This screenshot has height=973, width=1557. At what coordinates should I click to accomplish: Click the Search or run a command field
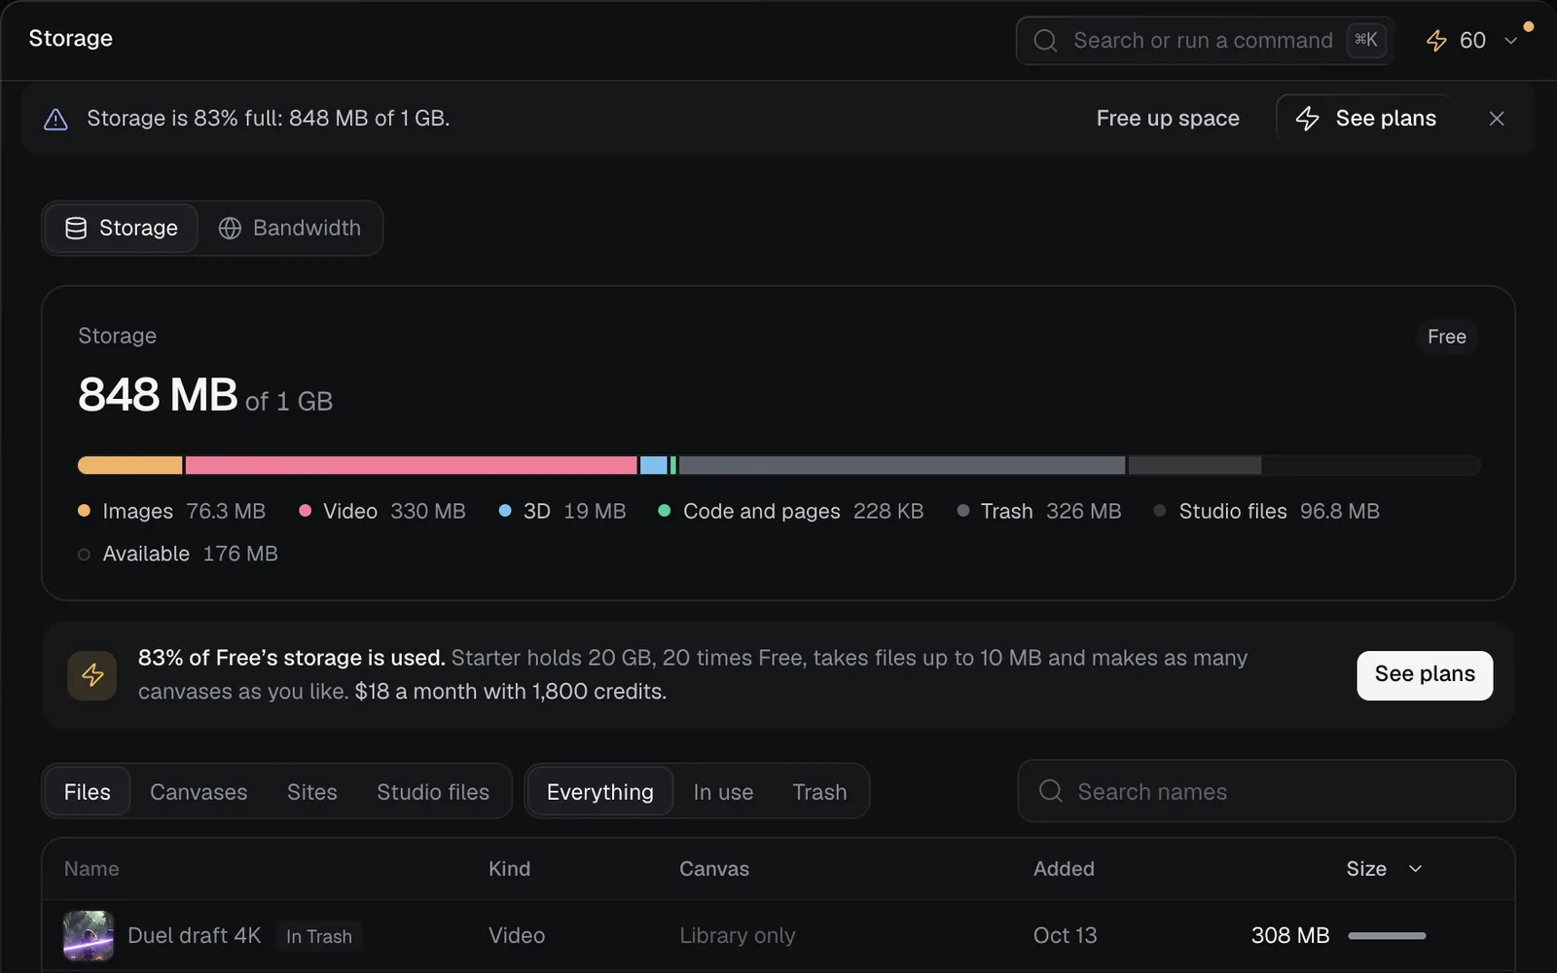[x=1205, y=41]
